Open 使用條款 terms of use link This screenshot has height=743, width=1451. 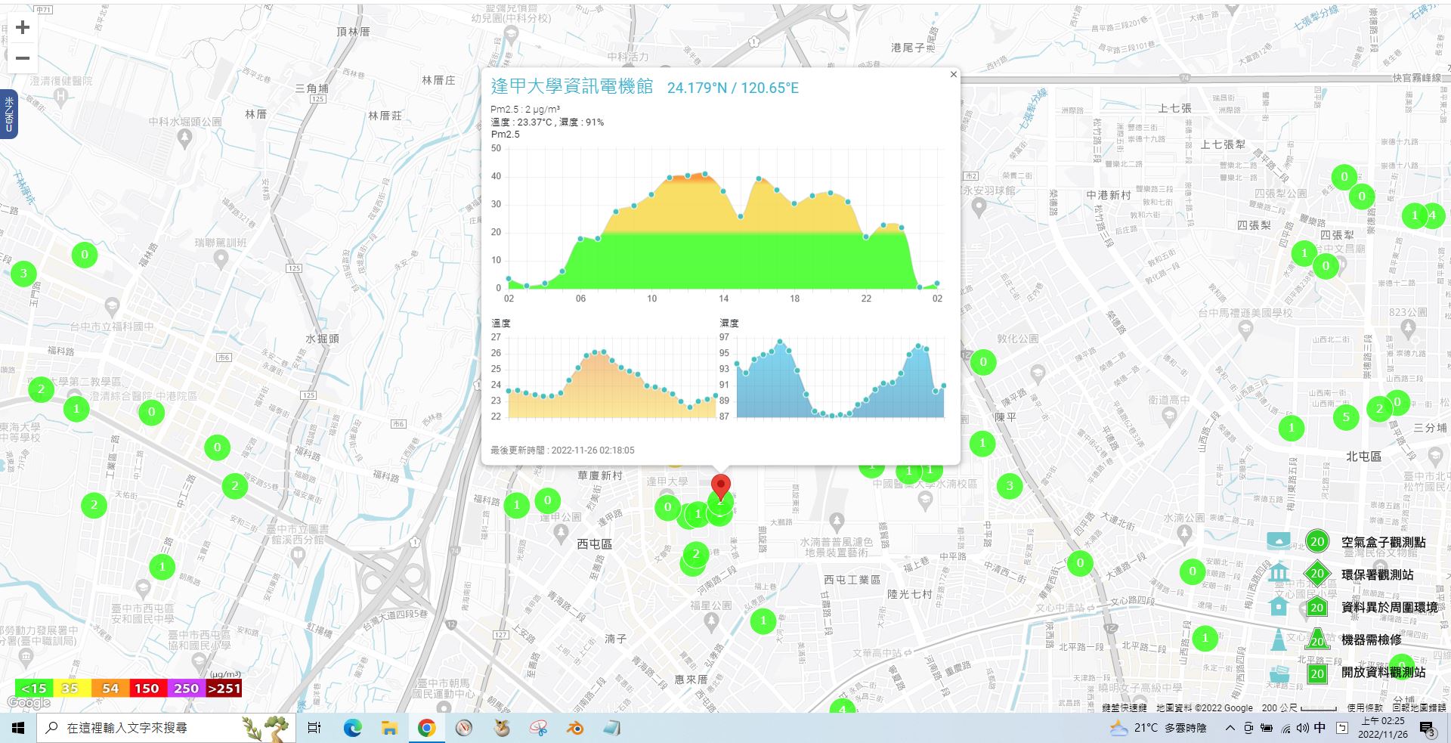pos(1365,708)
